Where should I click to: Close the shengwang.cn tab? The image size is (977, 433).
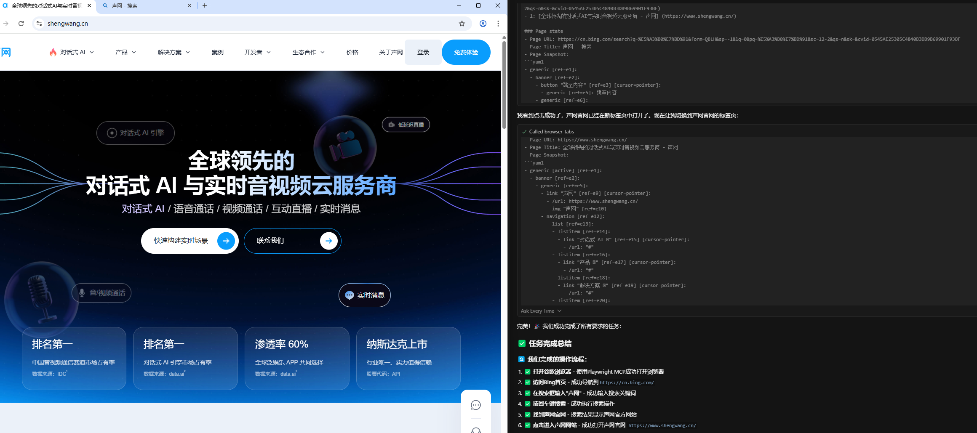pyautogui.click(x=89, y=5)
